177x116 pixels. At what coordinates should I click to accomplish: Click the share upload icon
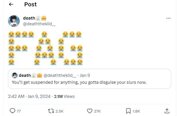click(x=167, y=111)
